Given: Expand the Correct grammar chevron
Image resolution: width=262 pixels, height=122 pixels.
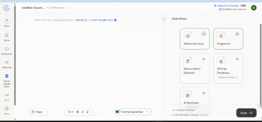Looking at the screenshot, I should tap(147, 112).
